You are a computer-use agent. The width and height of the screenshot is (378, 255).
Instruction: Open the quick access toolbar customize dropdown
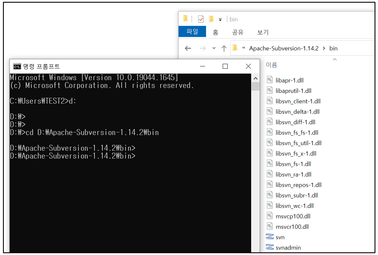tap(220, 20)
